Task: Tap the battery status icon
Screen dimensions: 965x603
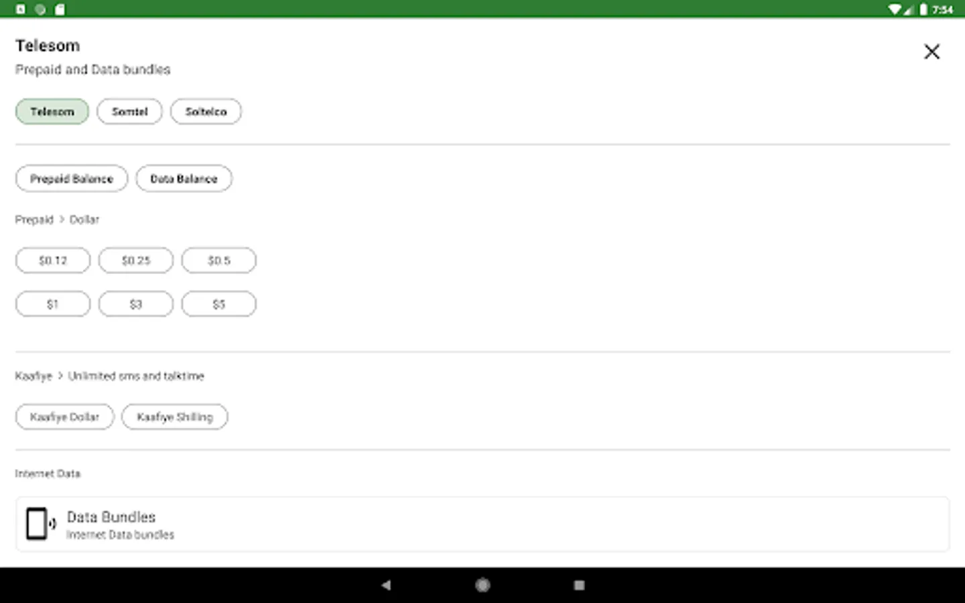Action: (x=923, y=9)
